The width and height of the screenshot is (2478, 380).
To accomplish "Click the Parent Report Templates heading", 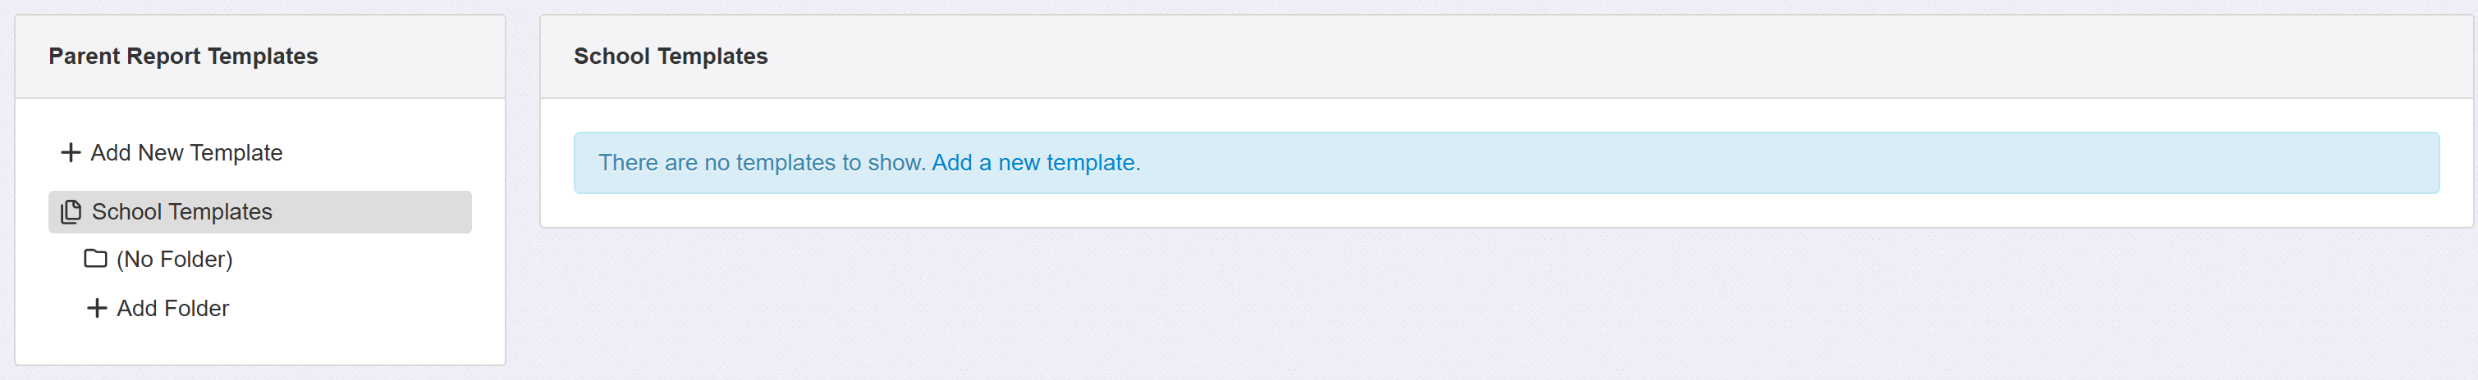I will pyautogui.click(x=183, y=57).
